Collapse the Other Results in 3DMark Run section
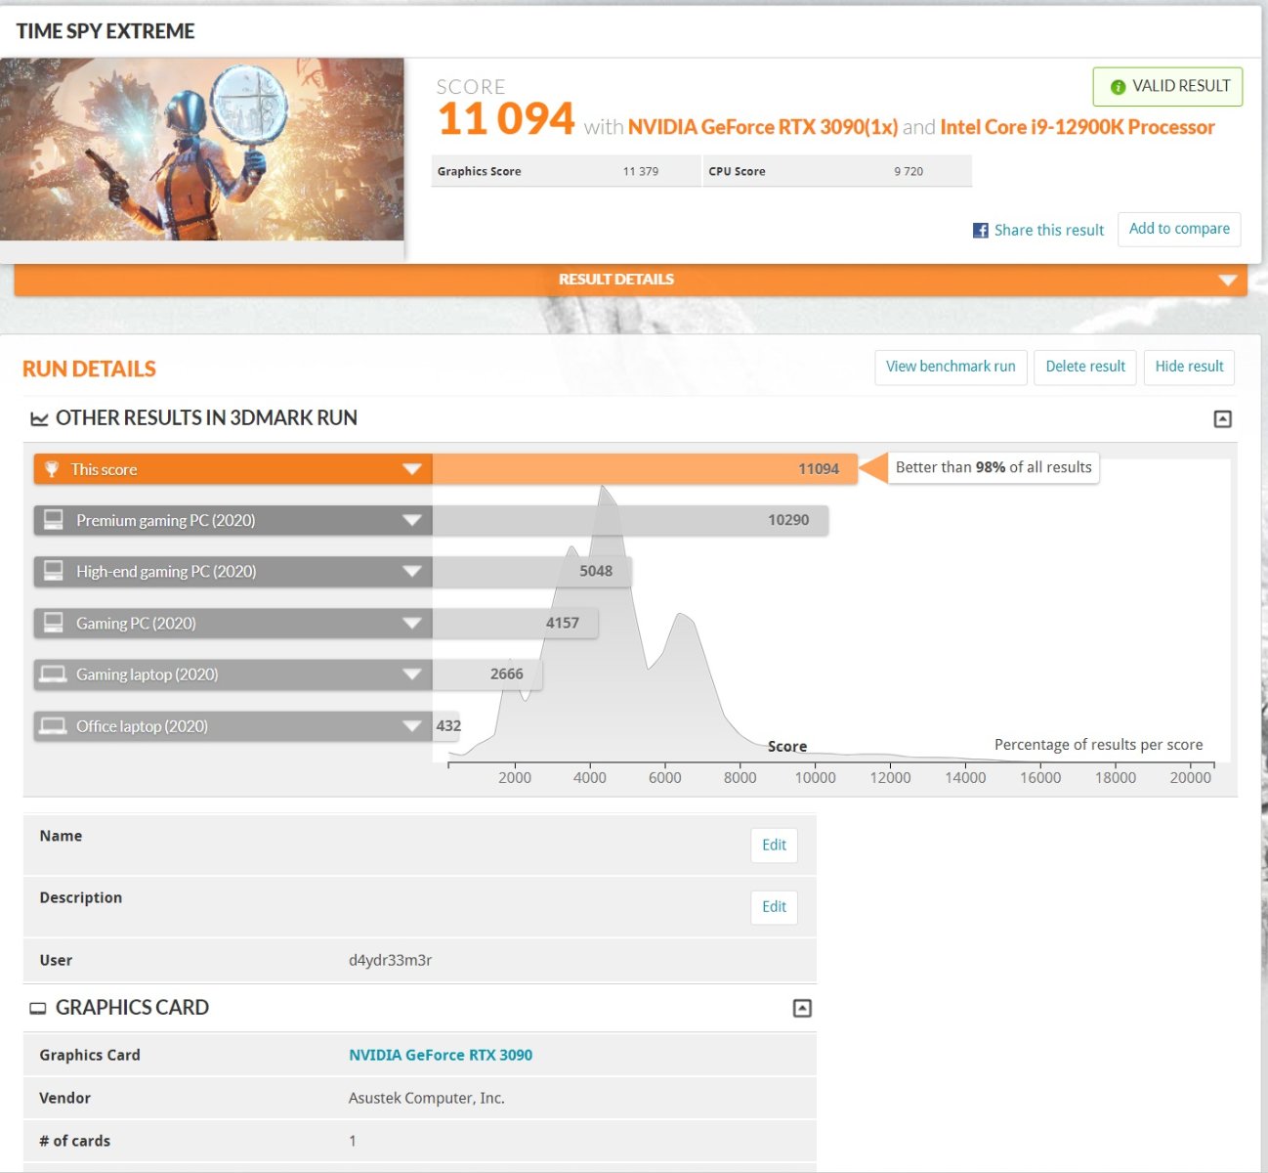1268x1173 pixels. click(x=1222, y=419)
